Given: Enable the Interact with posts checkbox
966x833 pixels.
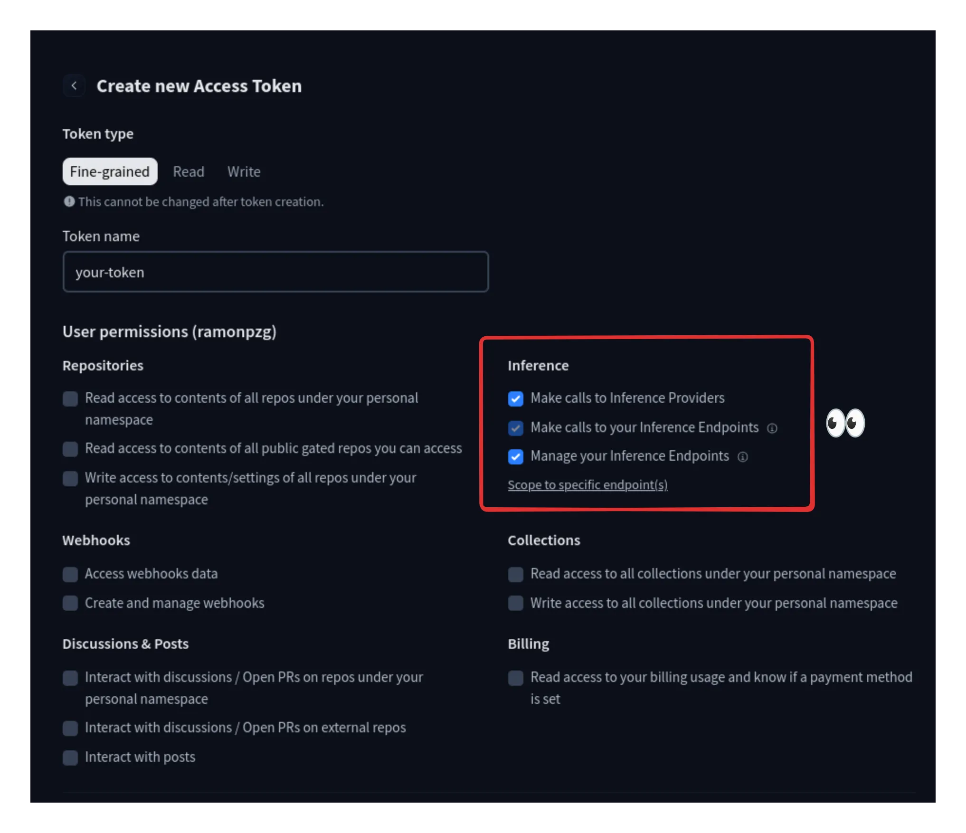Looking at the screenshot, I should (70, 757).
